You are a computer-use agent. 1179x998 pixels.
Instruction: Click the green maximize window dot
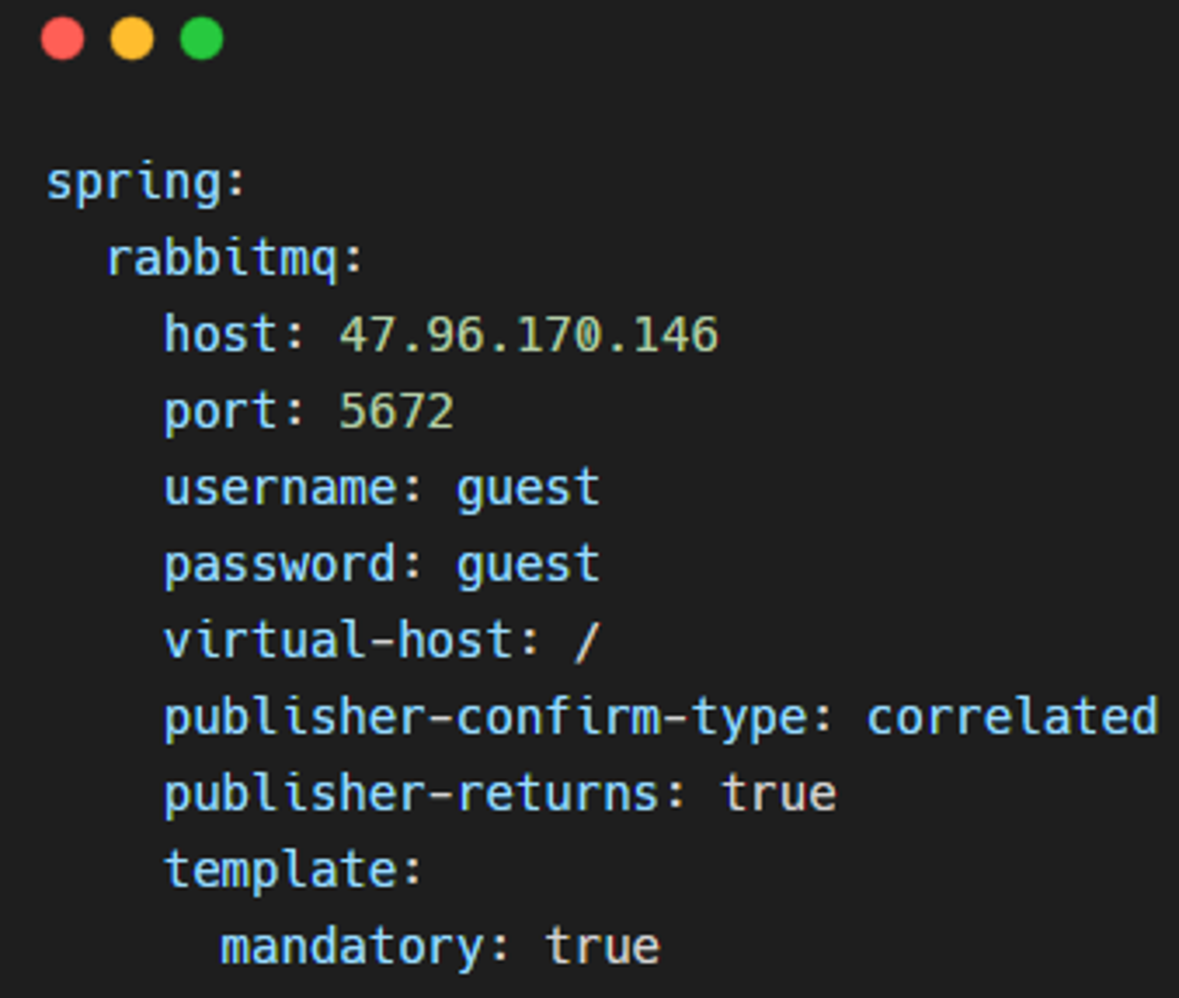tap(202, 39)
